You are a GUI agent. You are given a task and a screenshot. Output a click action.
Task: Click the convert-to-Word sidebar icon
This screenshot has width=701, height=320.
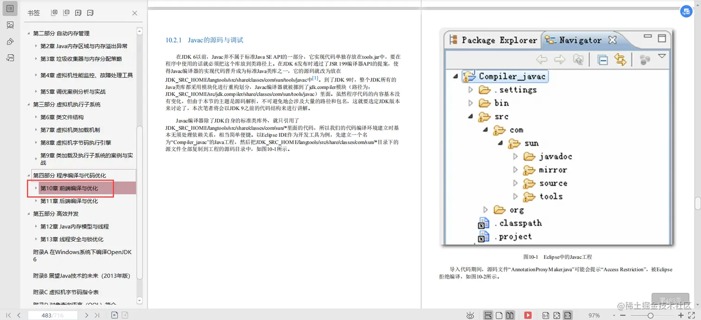10,58
